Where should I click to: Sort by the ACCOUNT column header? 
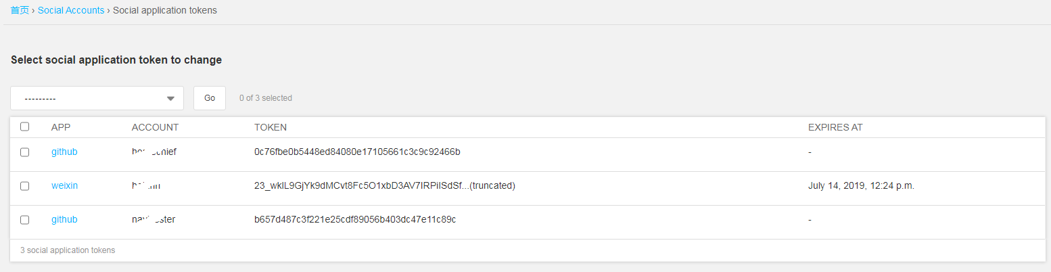[155, 127]
